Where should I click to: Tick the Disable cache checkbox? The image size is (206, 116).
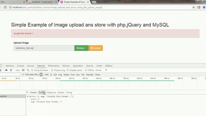(x=68, y=70)
